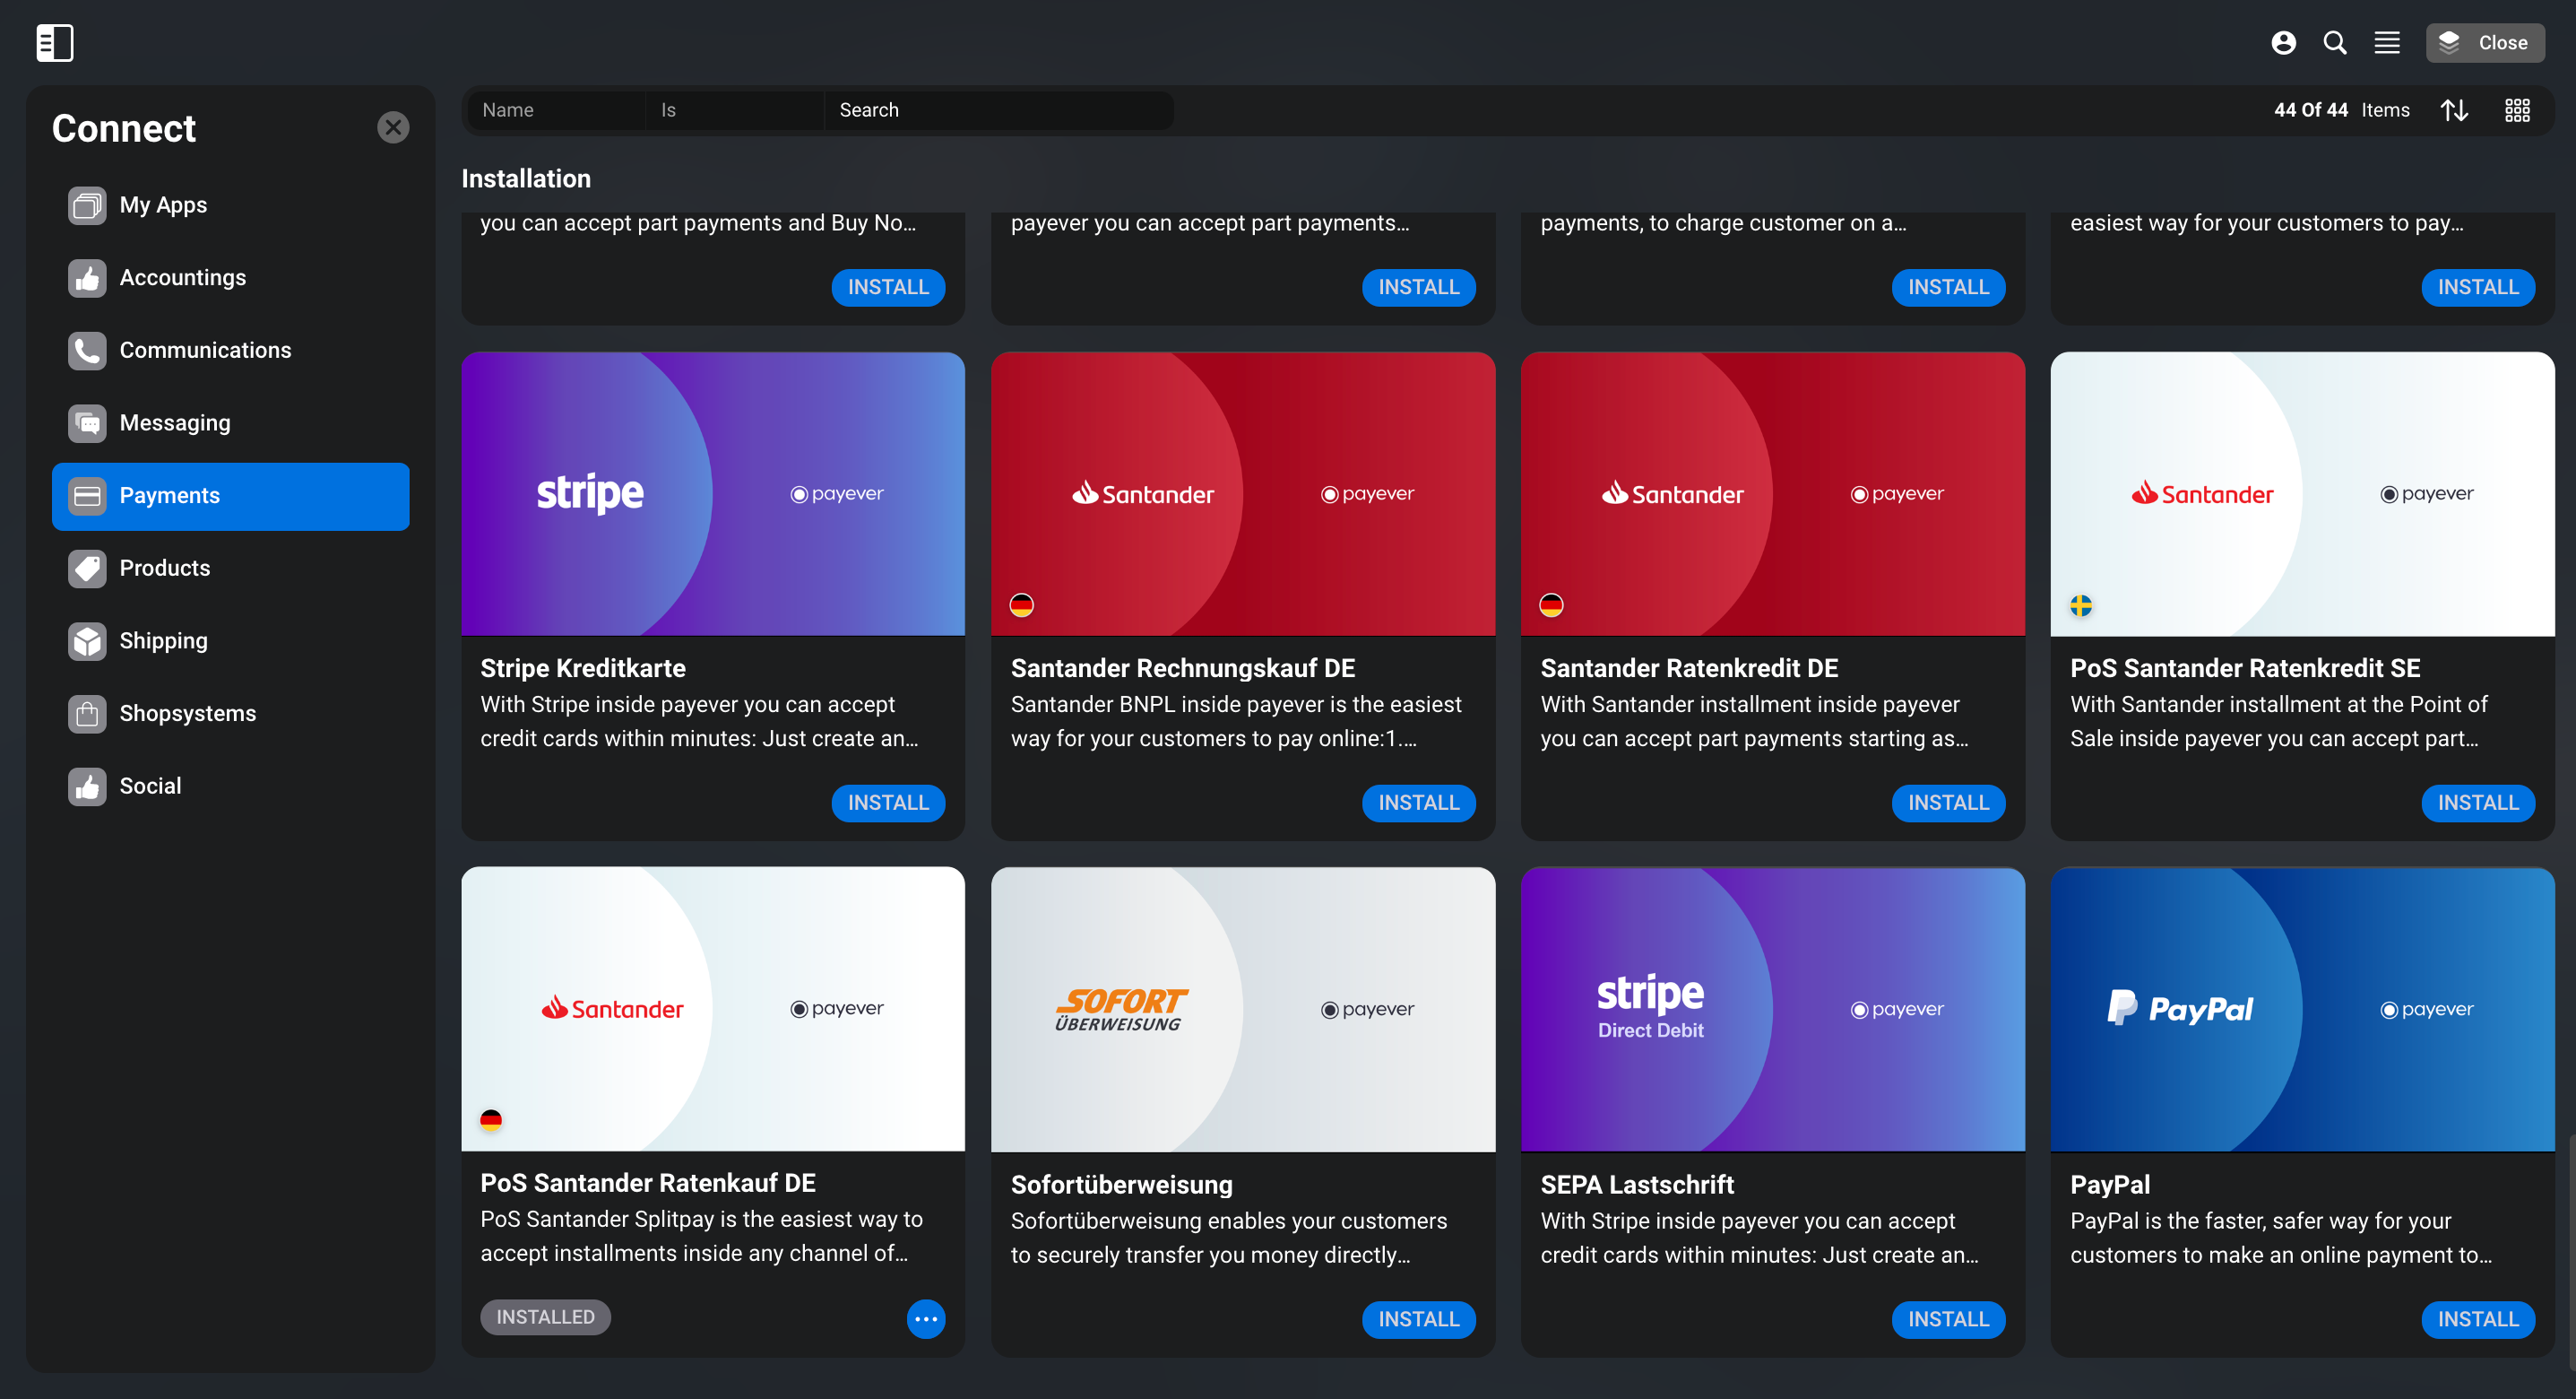Click the German flag on PoS Santander Ratenkauf DE
The height and width of the screenshot is (1399, 2576).
491,1121
